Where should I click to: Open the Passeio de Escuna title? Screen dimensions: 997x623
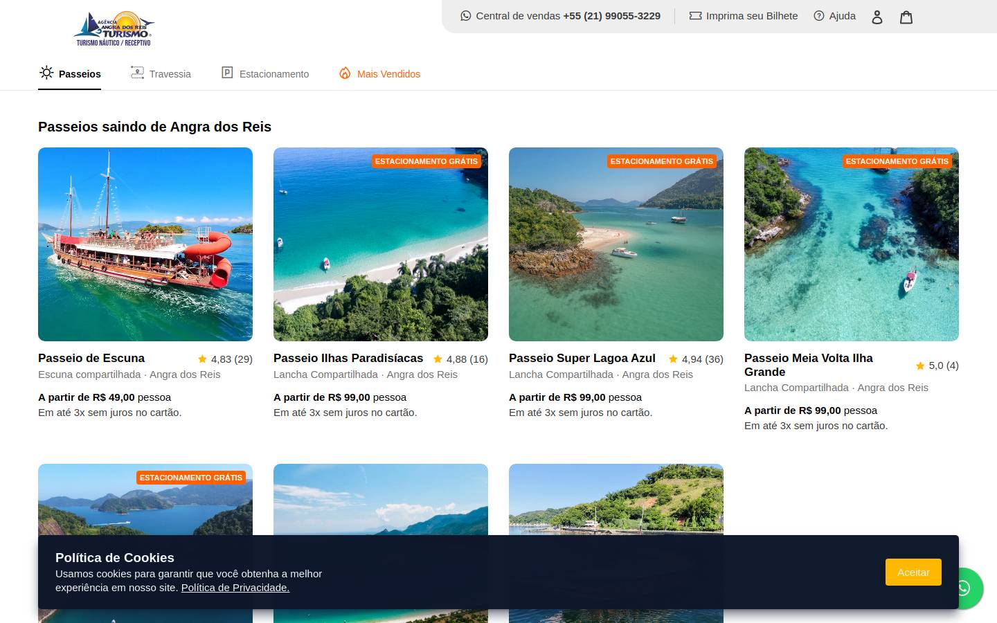click(x=91, y=358)
